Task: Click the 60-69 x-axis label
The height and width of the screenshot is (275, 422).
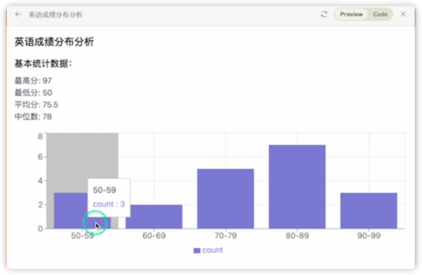Action: (154, 236)
